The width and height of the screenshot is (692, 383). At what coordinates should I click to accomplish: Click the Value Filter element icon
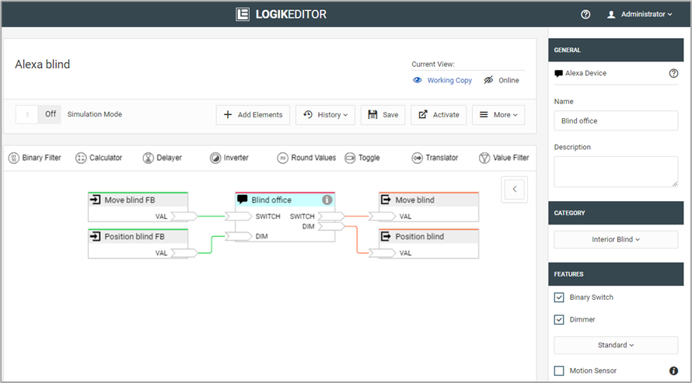pyautogui.click(x=484, y=158)
